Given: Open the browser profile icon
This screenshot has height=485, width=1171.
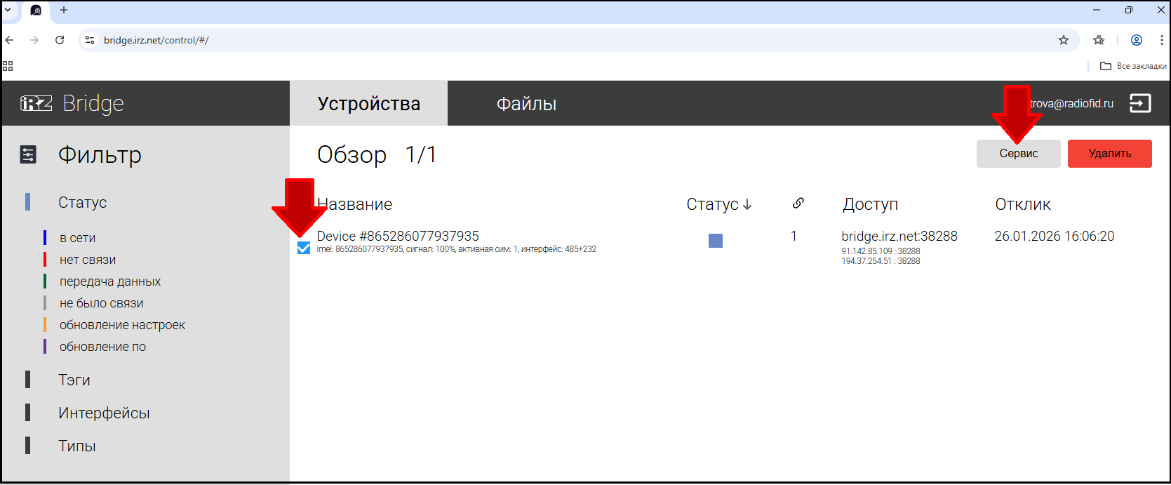Looking at the screenshot, I should [x=1137, y=40].
